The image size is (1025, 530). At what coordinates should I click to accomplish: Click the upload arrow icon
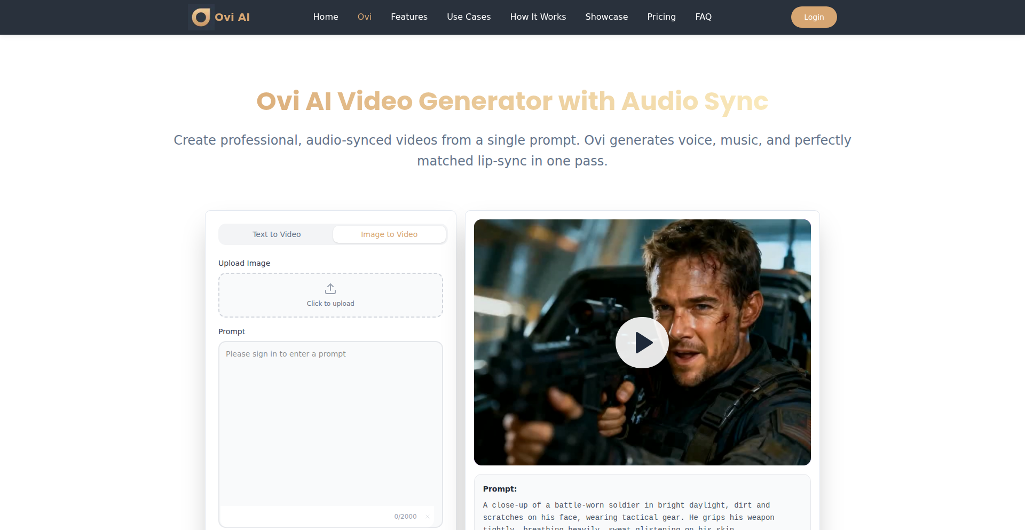(330, 289)
